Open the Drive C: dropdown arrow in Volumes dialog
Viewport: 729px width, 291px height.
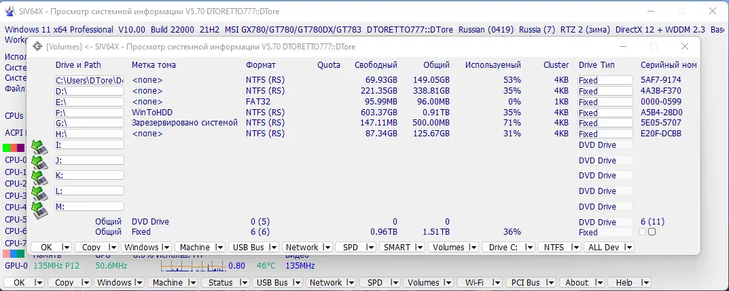click(529, 248)
